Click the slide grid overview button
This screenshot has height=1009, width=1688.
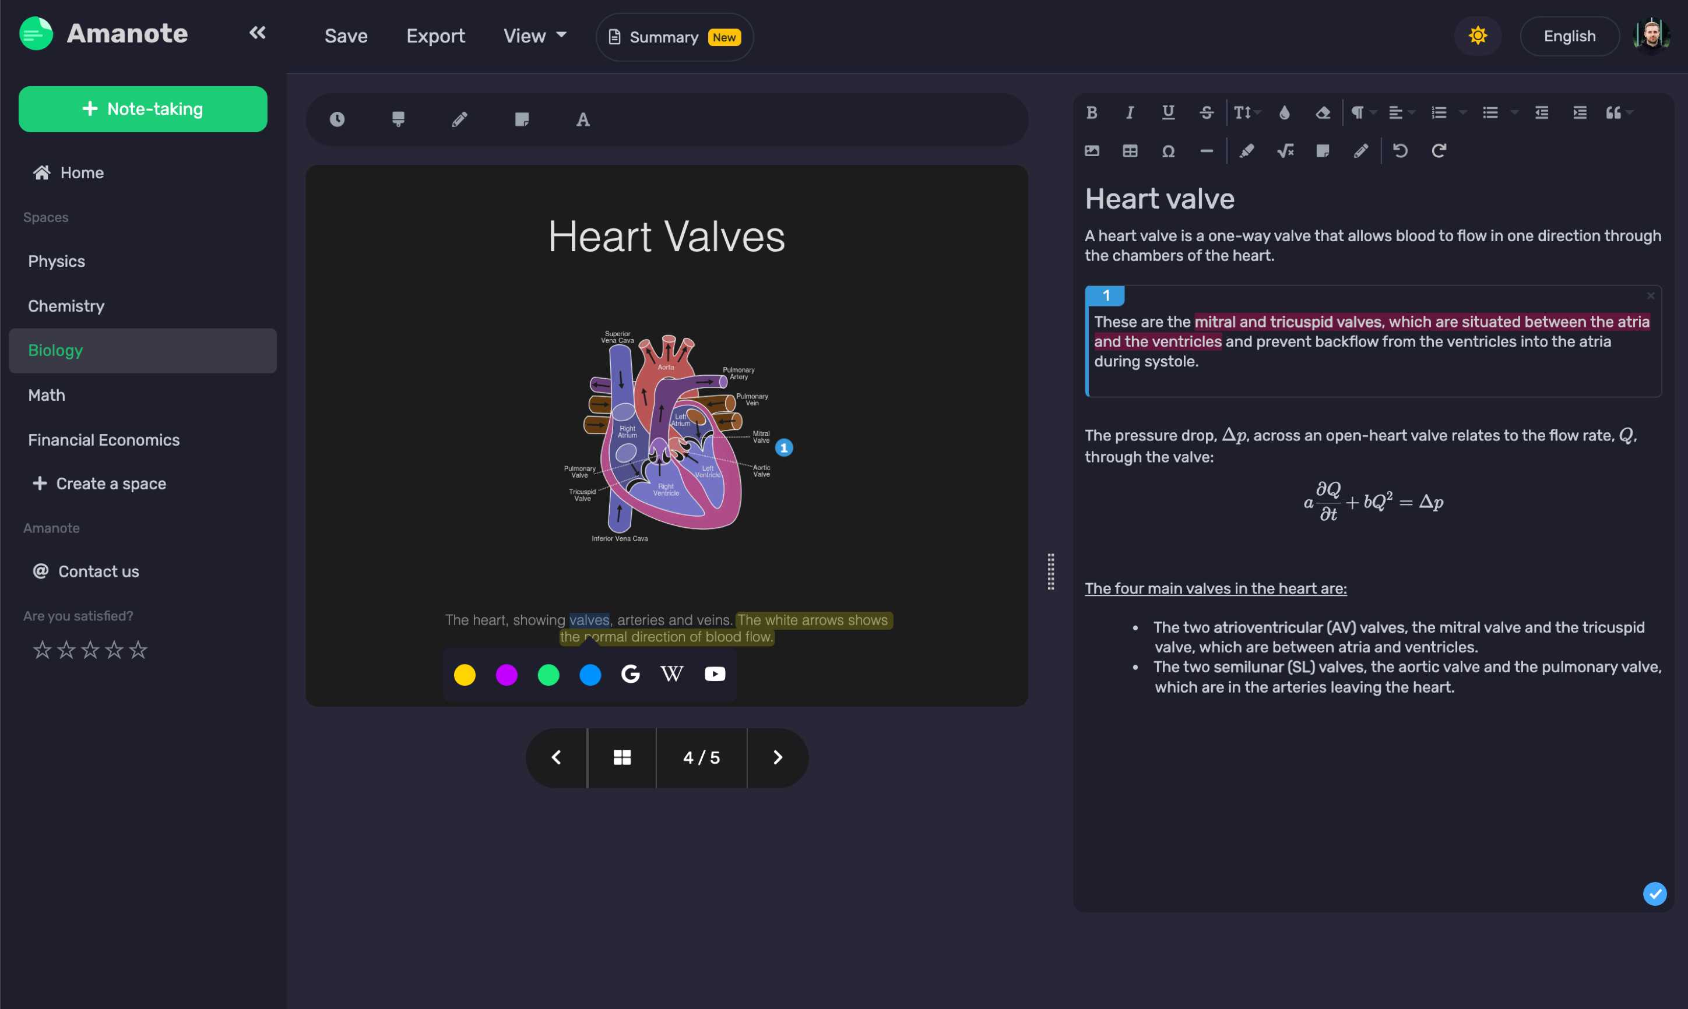pos(621,757)
